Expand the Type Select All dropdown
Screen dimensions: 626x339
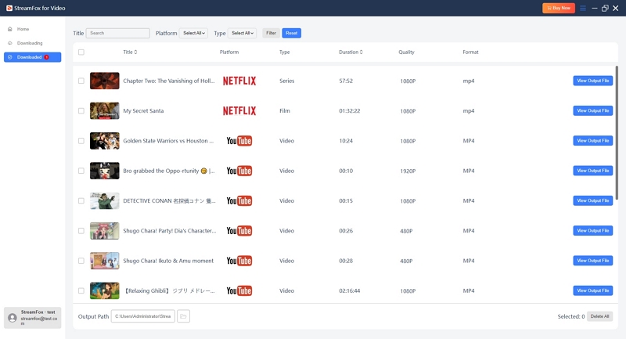pos(242,33)
